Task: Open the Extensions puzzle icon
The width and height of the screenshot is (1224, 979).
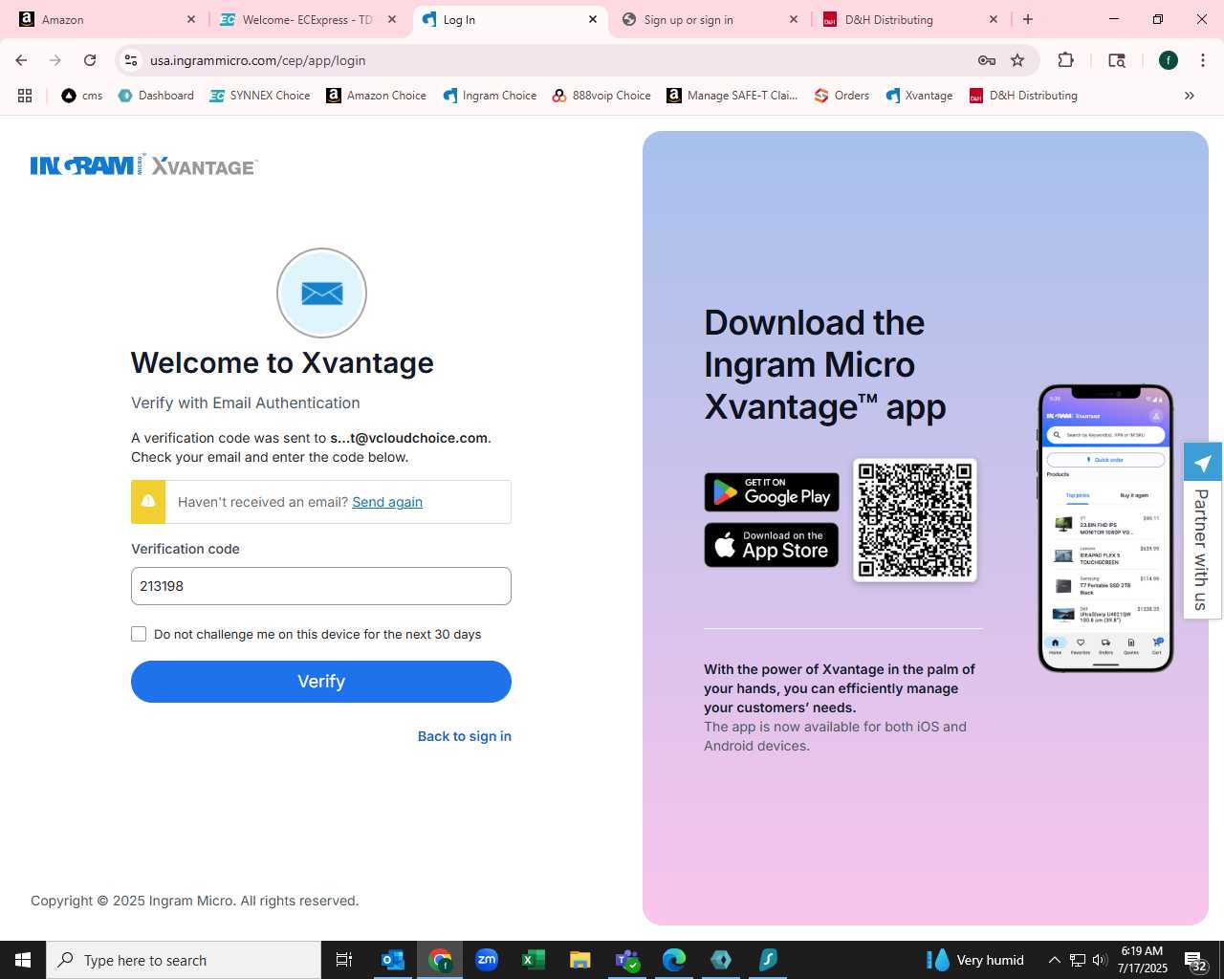Action: pyautogui.click(x=1066, y=60)
